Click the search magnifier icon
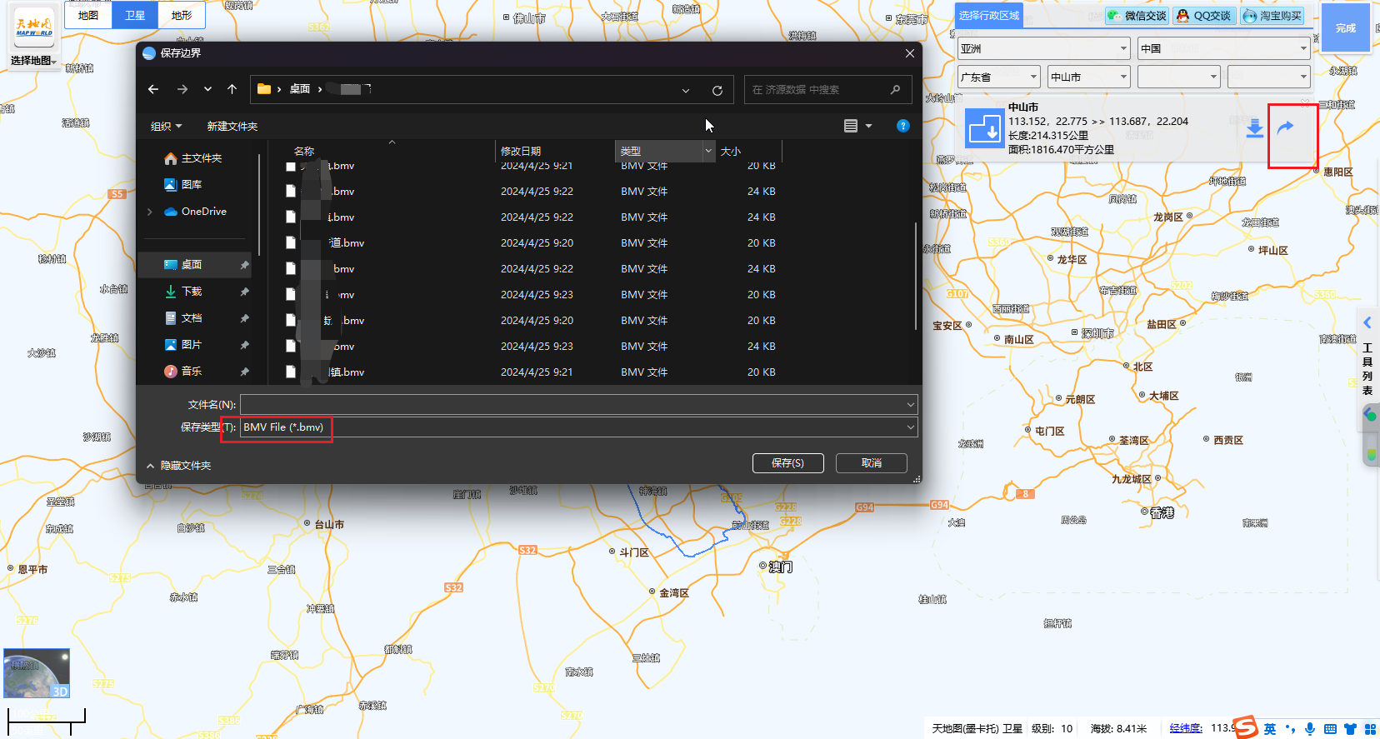 pos(895,89)
